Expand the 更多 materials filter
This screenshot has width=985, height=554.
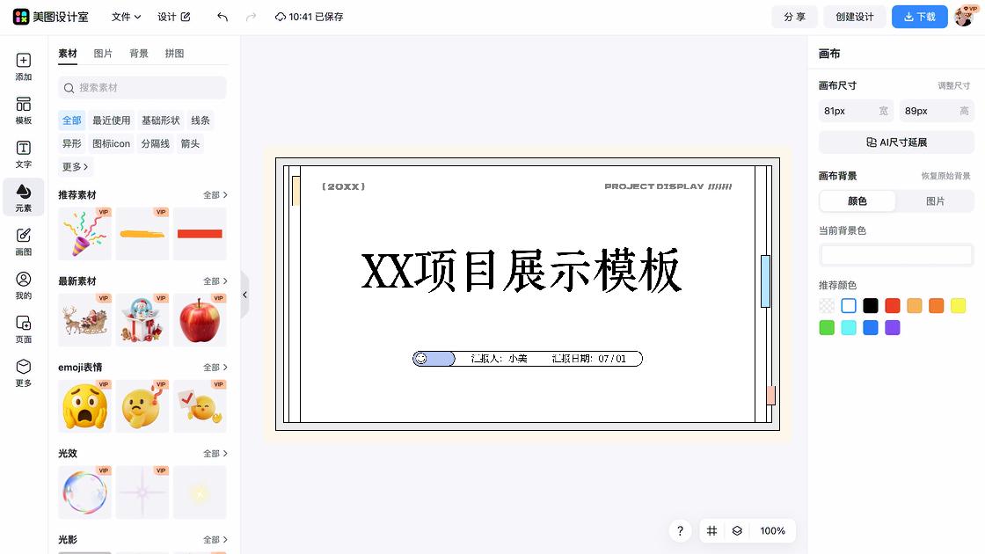click(x=74, y=166)
